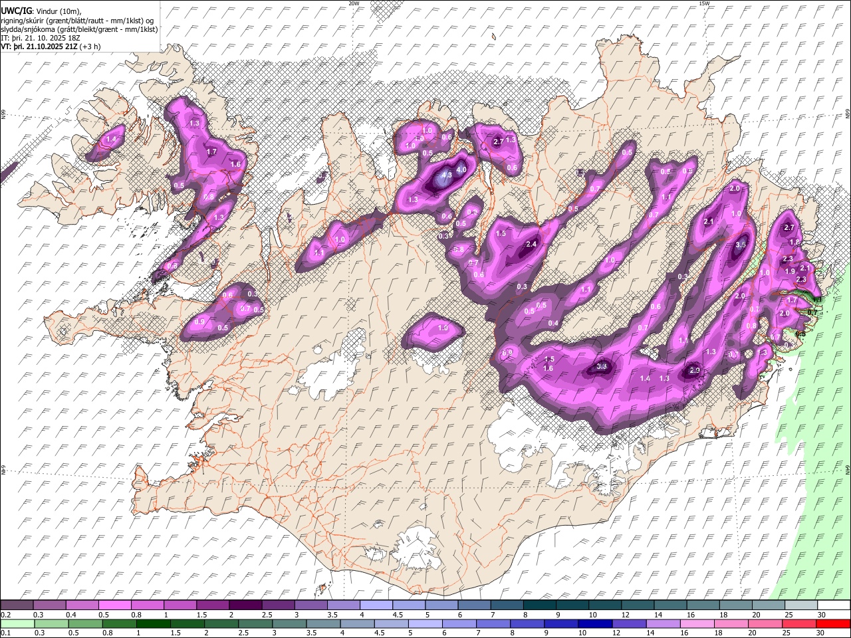The width and height of the screenshot is (851, 638).
Task: Click the 3–3.5 violet swatch in the top legend row
Action: [310, 605]
